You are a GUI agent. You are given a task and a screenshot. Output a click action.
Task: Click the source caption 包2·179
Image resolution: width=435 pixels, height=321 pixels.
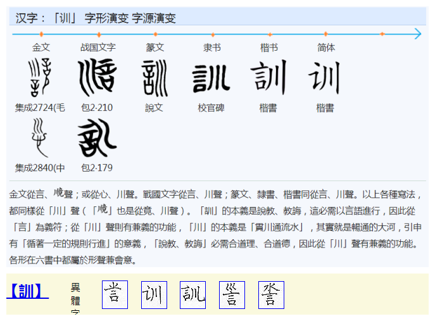tap(97, 168)
